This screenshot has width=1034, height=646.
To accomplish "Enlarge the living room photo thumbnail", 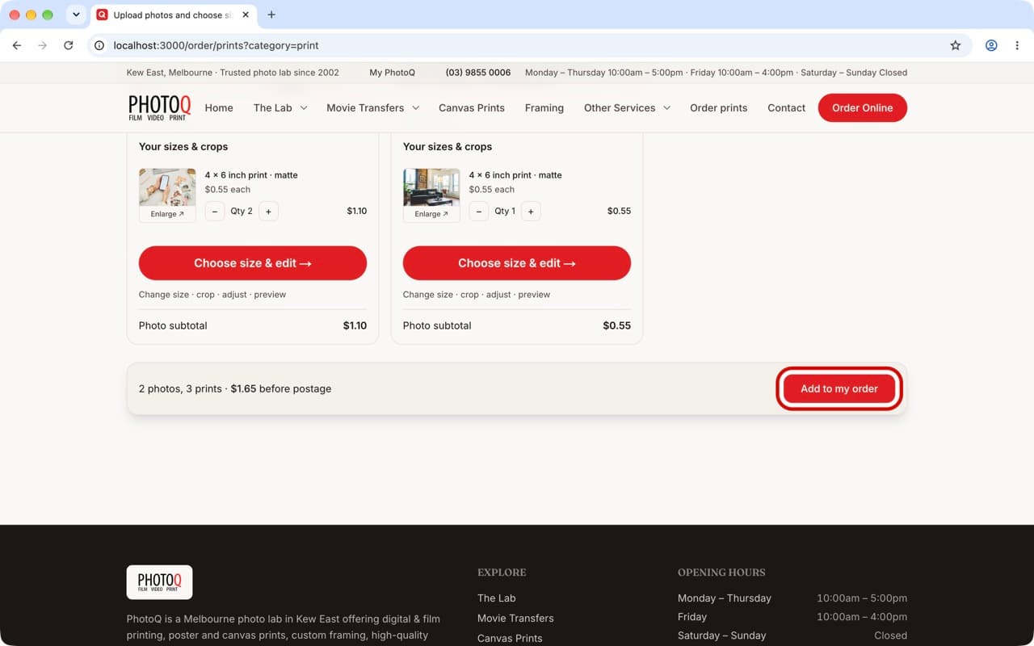I will point(431,214).
